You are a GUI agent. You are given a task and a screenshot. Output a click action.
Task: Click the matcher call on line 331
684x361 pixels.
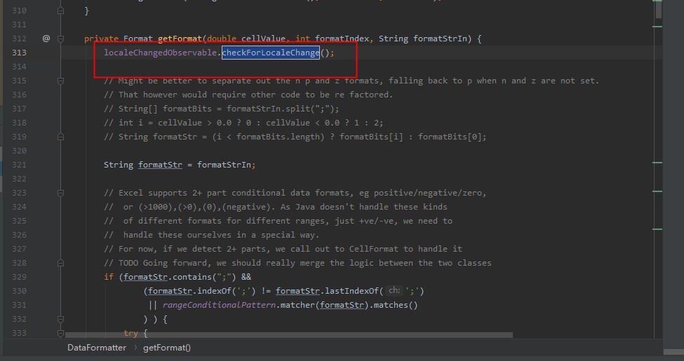click(297, 305)
